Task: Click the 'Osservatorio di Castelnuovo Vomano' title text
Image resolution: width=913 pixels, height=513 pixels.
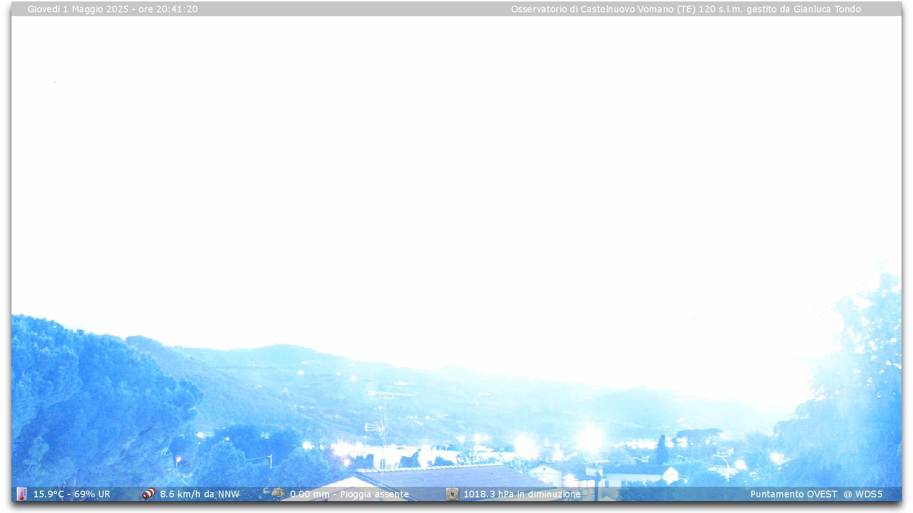Action: click(592, 9)
